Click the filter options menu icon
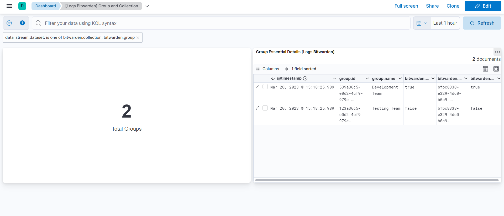This screenshot has width=504, height=216. tap(9, 23)
